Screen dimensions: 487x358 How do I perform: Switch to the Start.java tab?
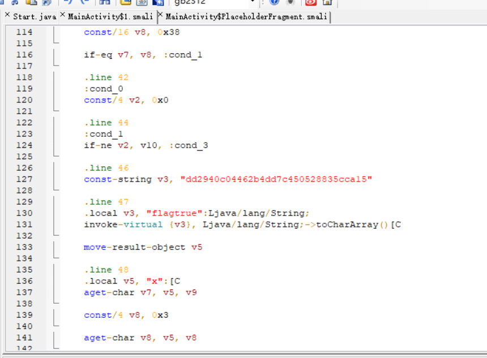tap(34, 16)
